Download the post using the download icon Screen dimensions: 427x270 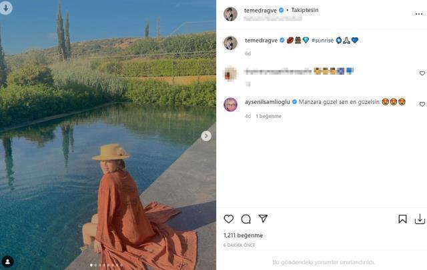[x=420, y=219]
